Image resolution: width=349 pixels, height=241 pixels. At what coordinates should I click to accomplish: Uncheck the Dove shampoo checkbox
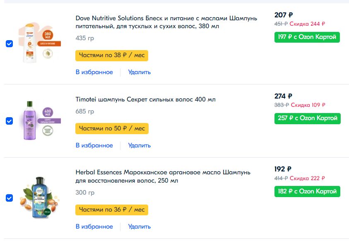tap(10, 44)
